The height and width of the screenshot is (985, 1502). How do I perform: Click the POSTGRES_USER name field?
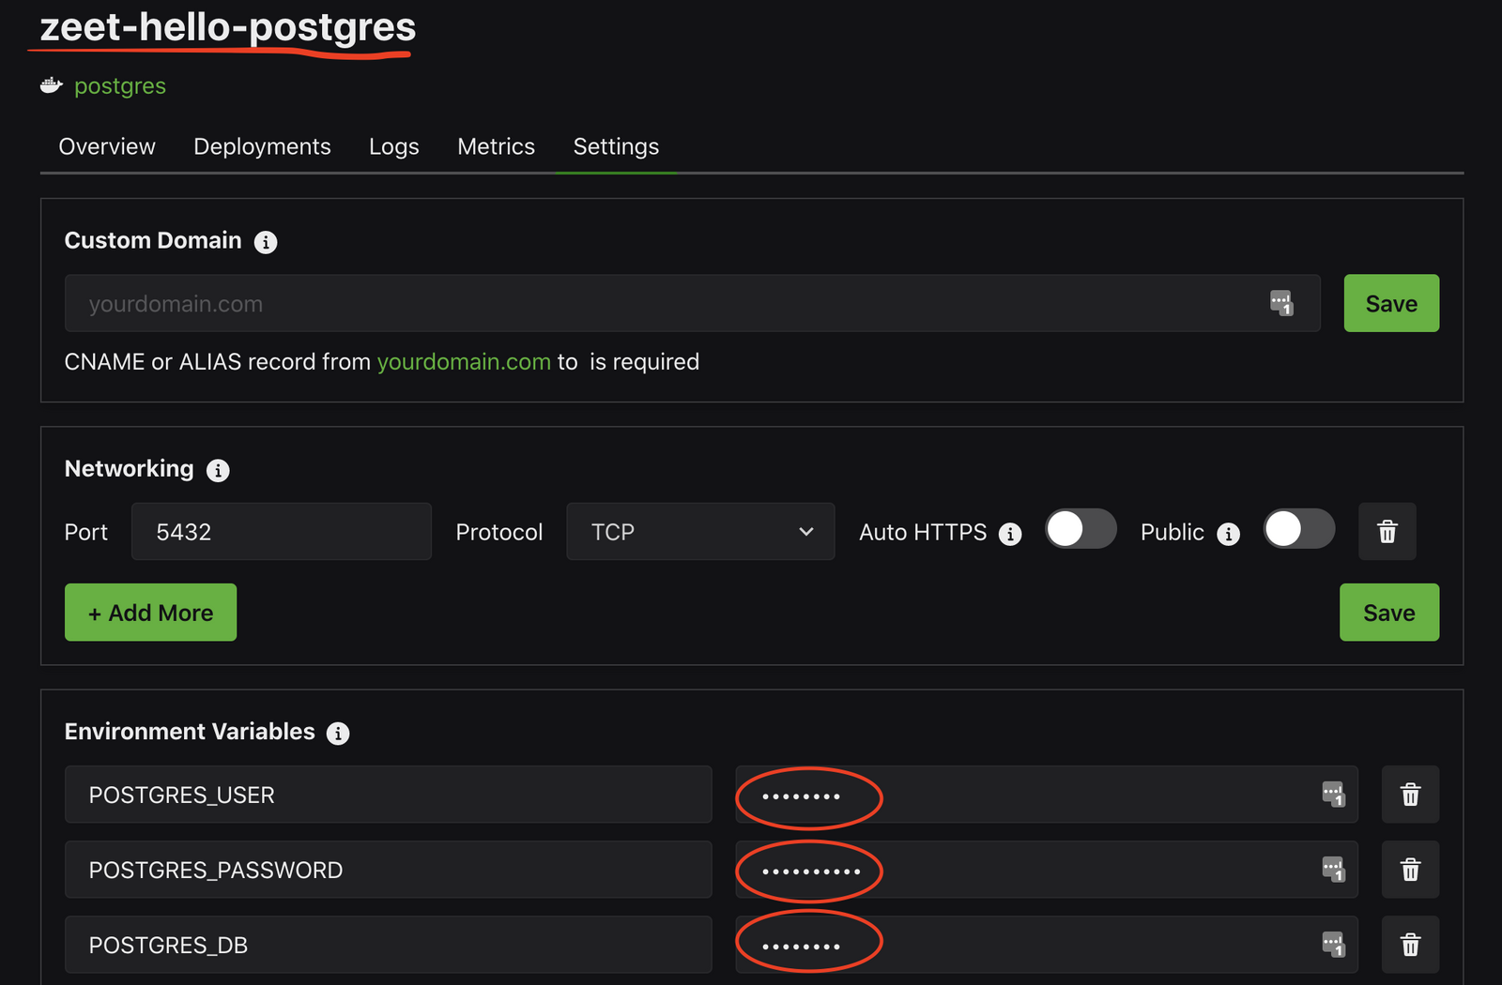[x=389, y=795]
